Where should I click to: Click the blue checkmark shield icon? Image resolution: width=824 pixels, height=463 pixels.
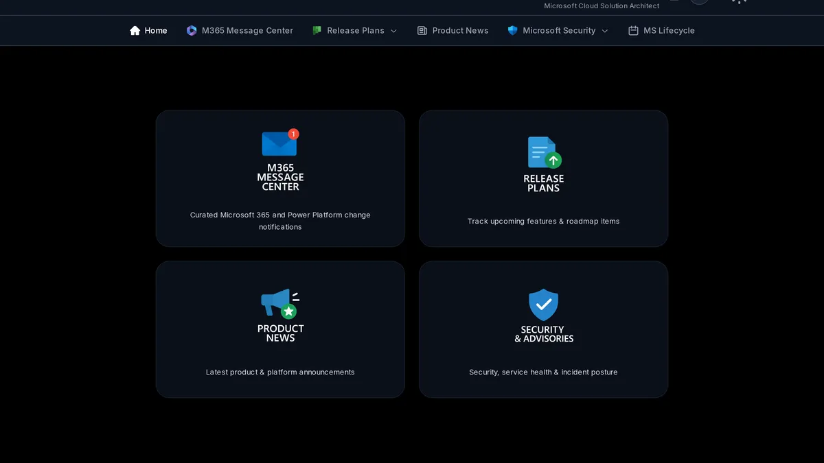click(x=543, y=305)
